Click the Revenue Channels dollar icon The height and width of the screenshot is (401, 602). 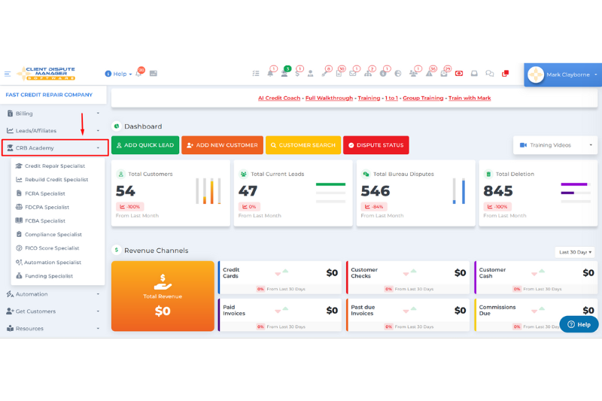pyautogui.click(x=117, y=251)
